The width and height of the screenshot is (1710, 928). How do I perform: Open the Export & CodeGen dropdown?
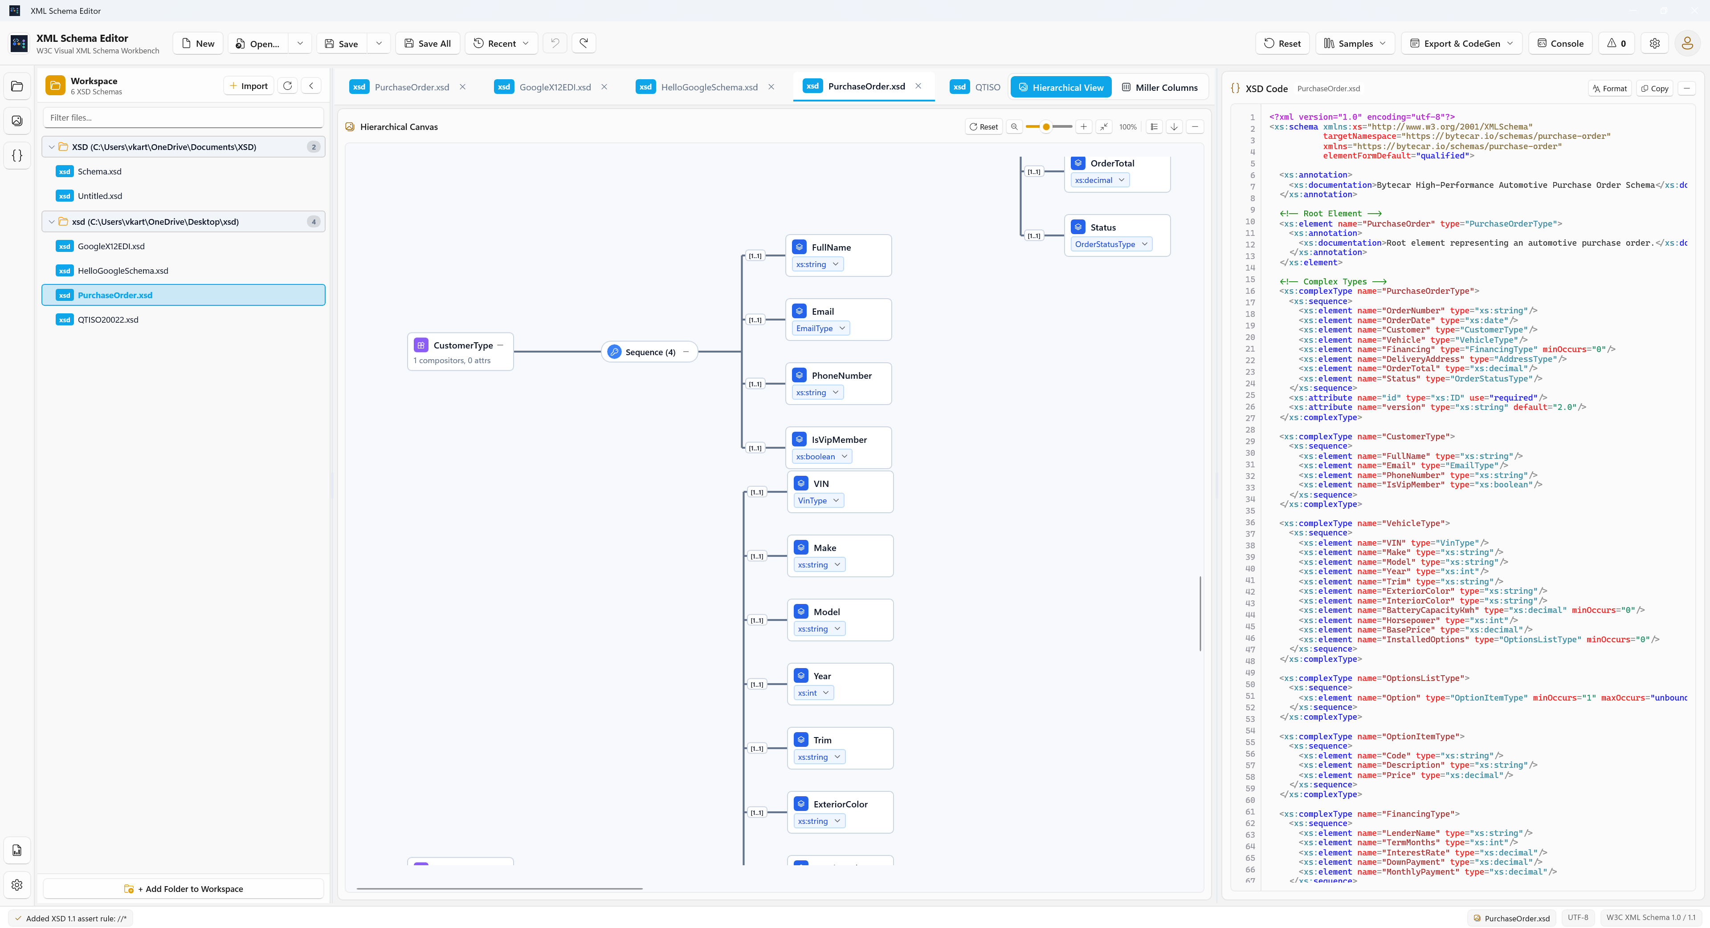point(1461,43)
